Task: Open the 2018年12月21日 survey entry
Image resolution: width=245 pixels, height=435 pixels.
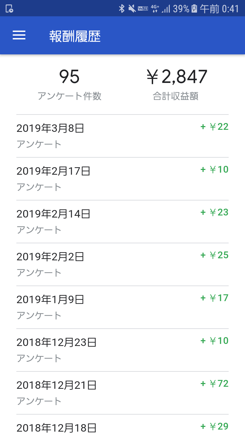Action: coord(122,393)
